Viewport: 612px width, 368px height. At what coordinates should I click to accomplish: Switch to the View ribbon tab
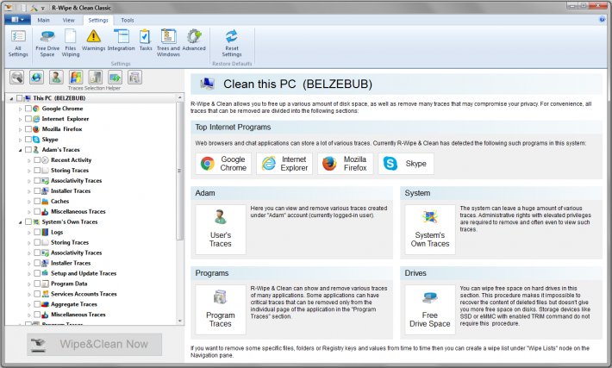(x=68, y=20)
